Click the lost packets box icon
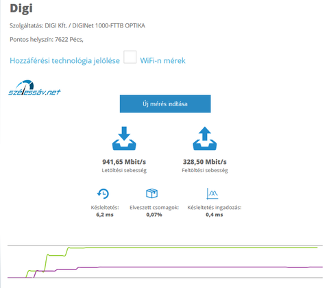This screenshot has height=288, width=329. pyautogui.click(x=151, y=193)
